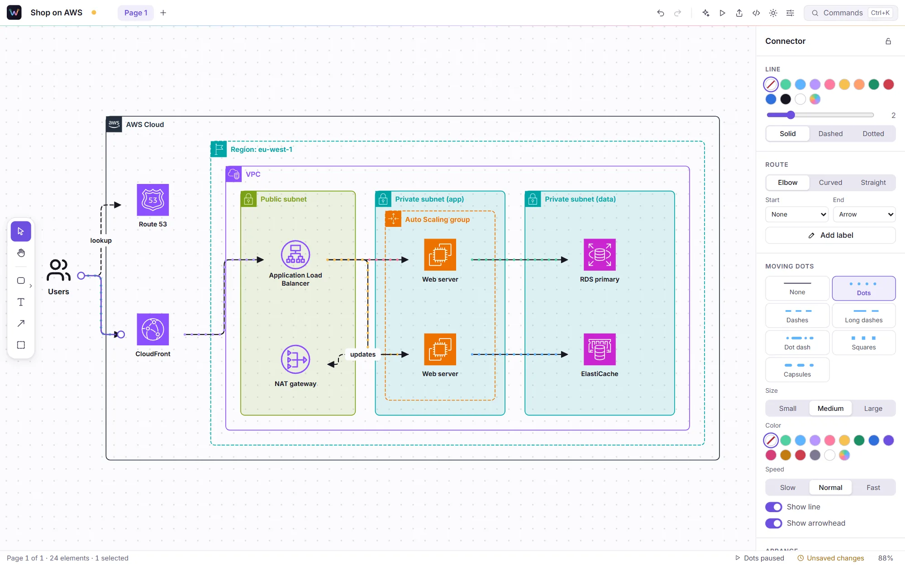Select the NAT gateway icon
This screenshot has width=905, height=565.
click(x=295, y=359)
